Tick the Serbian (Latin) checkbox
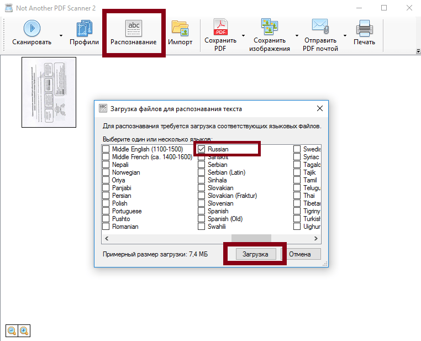421x341 pixels. tap(201, 172)
